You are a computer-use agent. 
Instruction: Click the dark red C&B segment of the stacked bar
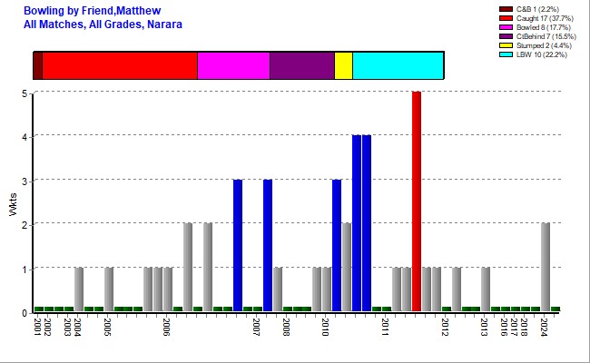click(x=38, y=65)
